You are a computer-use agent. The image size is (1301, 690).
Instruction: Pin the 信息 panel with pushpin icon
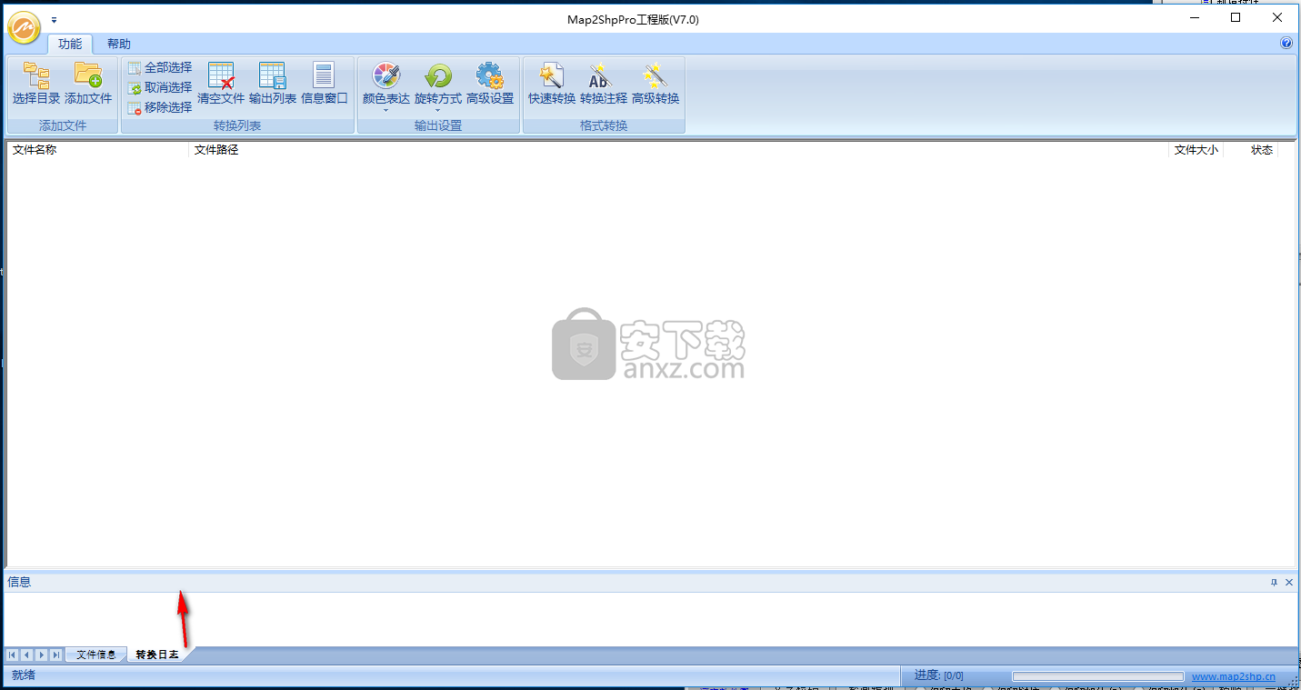pos(1274,583)
